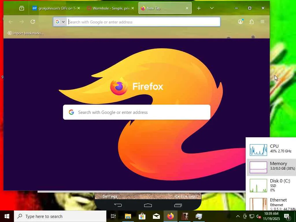The width and height of the screenshot is (296, 222).
Task: Close the New Tab tab
Action: 187,8
